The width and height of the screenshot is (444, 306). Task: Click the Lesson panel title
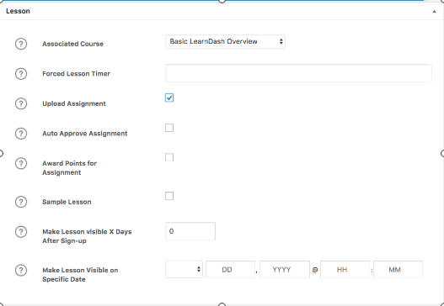coord(18,11)
